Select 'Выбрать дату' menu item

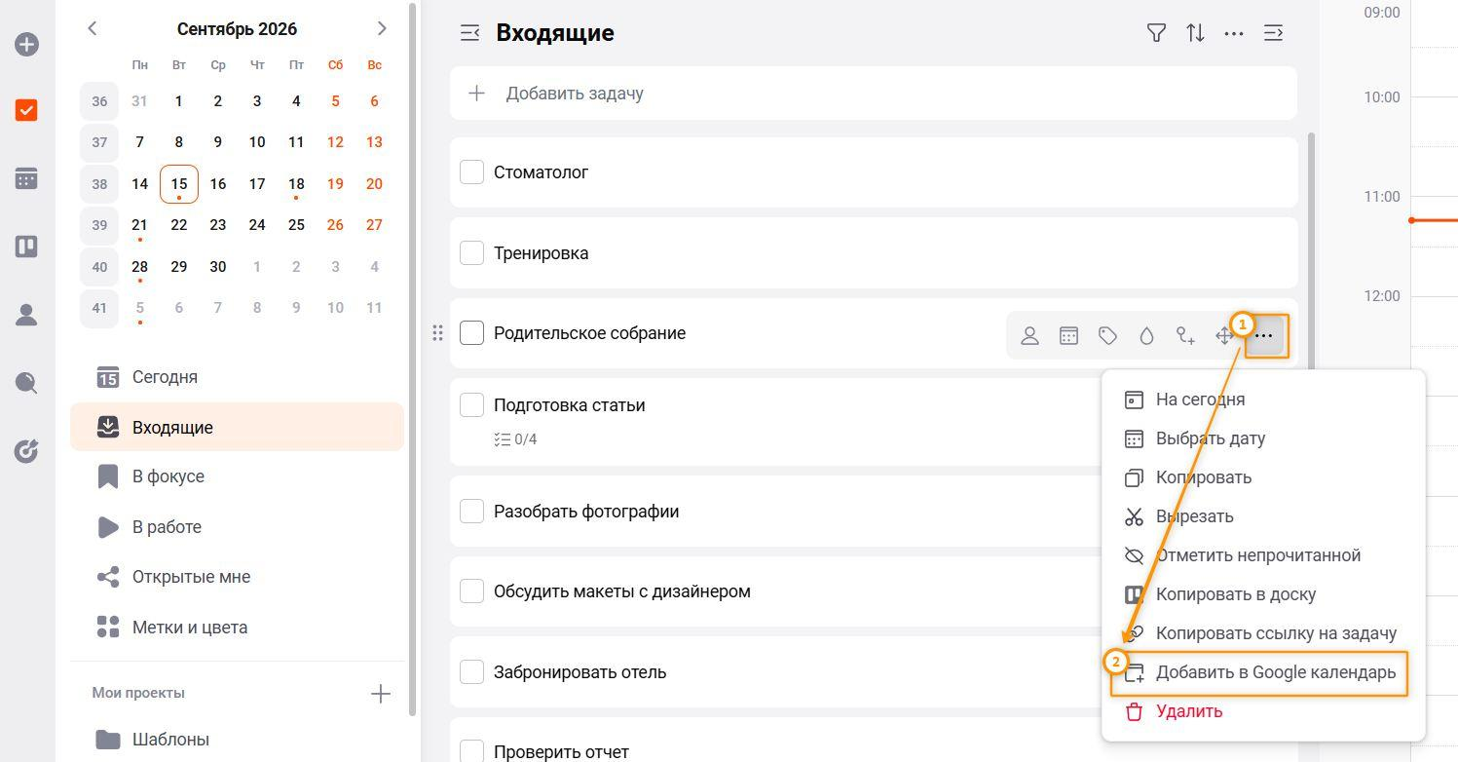click(1263, 438)
